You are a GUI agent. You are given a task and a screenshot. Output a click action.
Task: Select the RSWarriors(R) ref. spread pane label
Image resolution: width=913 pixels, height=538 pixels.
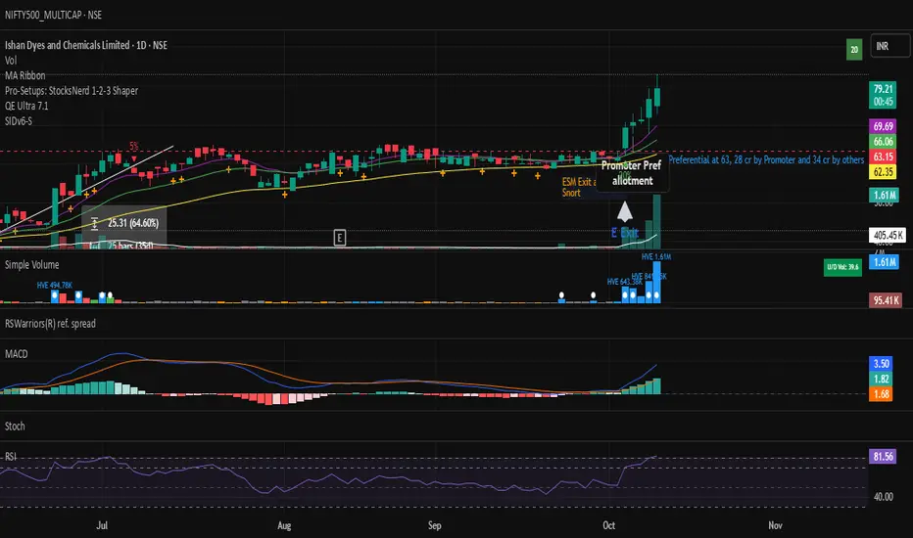tap(50, 324)
